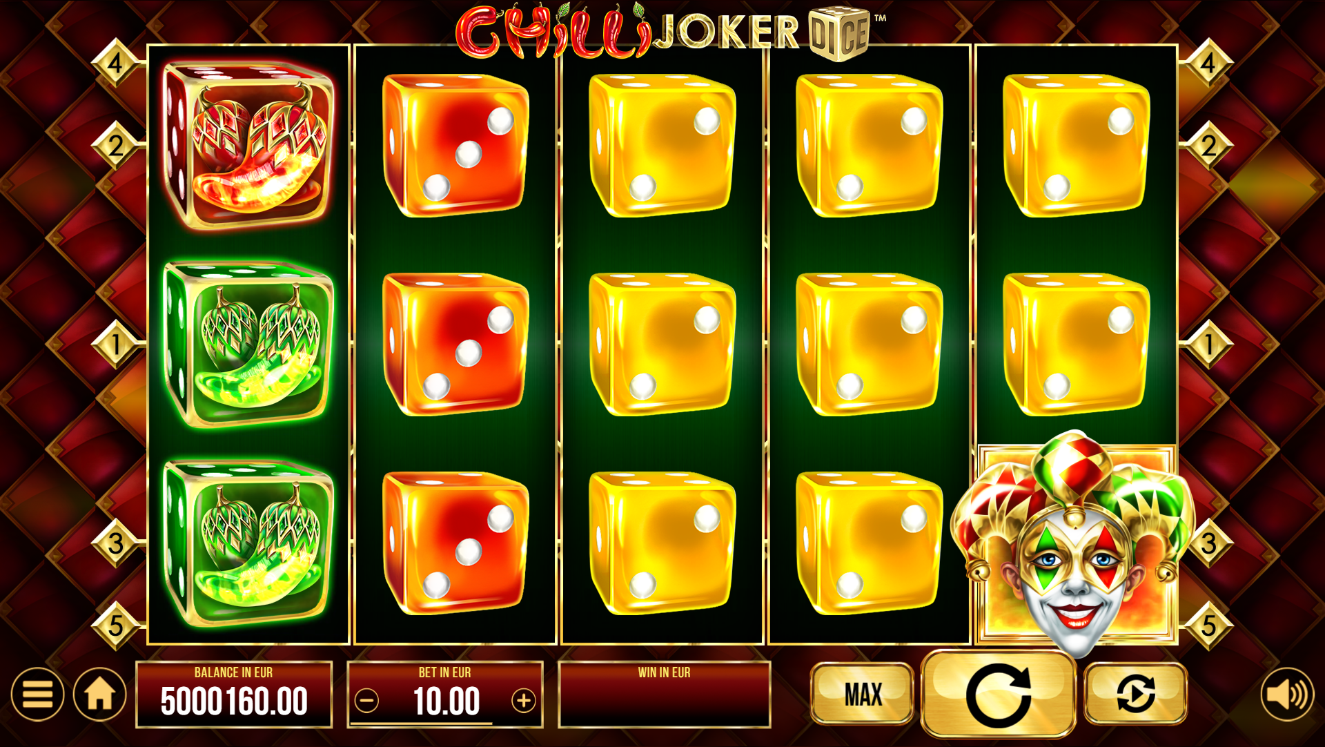Select payline 4 marker on right side
Screen dimensions: 1325x747
[1208, 64]
